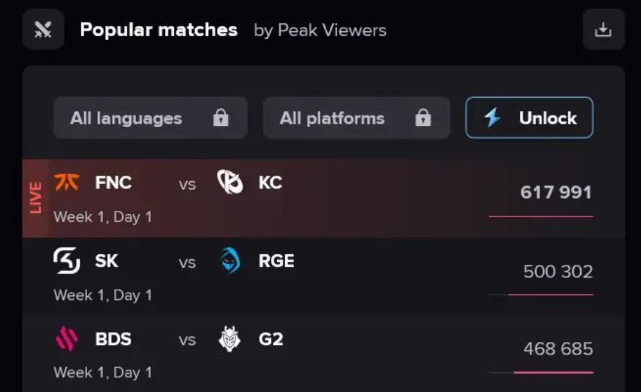The height and width of the screenshot is (392, 641).
Task: Download the popular matches data
Action: (603, 29)
